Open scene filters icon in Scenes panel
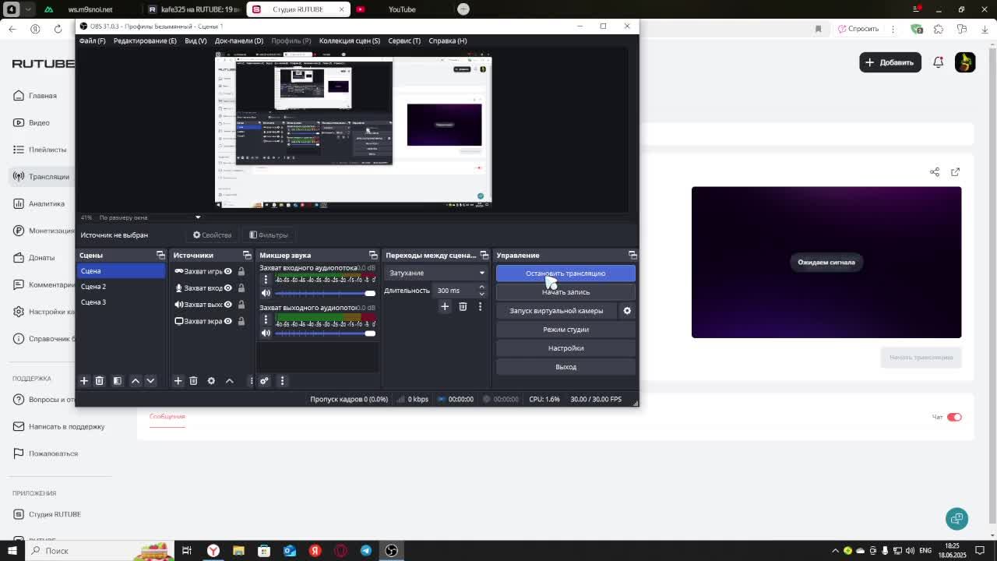 [x=118, y=381]
